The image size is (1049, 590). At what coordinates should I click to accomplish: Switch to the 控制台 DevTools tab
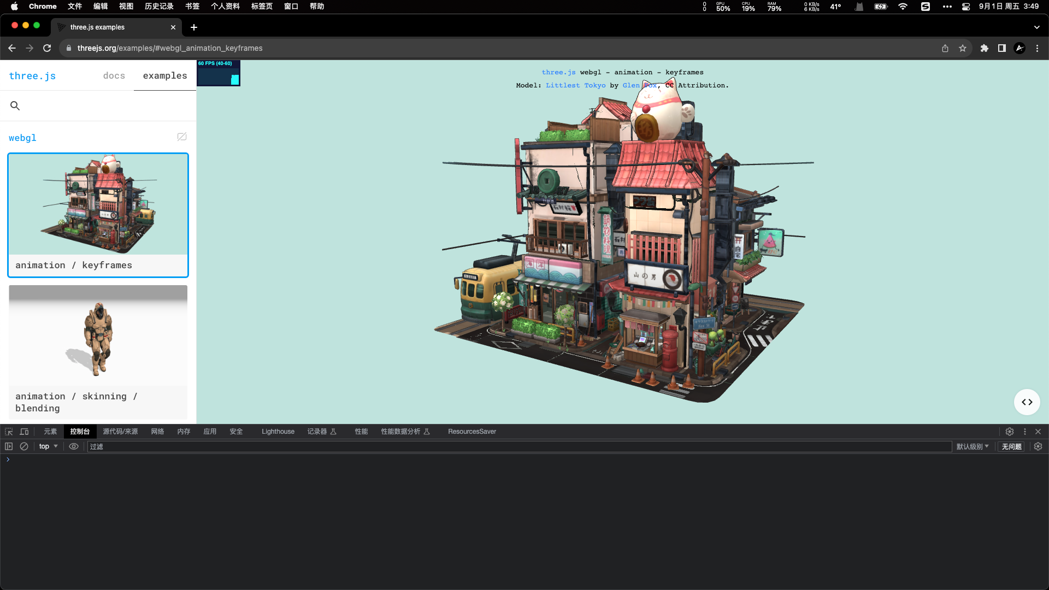tap(80, 432)
